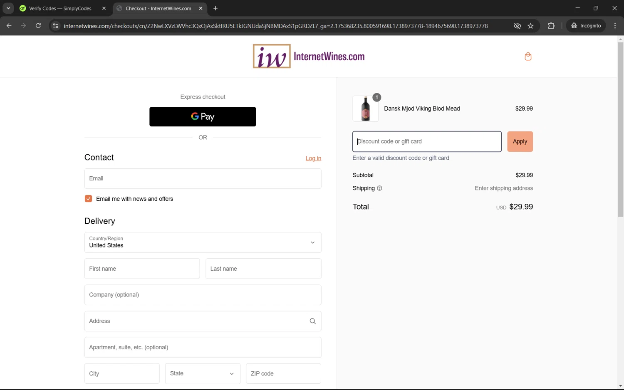624x390 pixels.
Task: Click the Address input field
Action: tap(203, 321)
